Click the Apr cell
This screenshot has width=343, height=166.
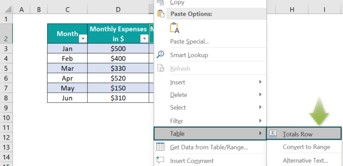click(x=67, y=78)
